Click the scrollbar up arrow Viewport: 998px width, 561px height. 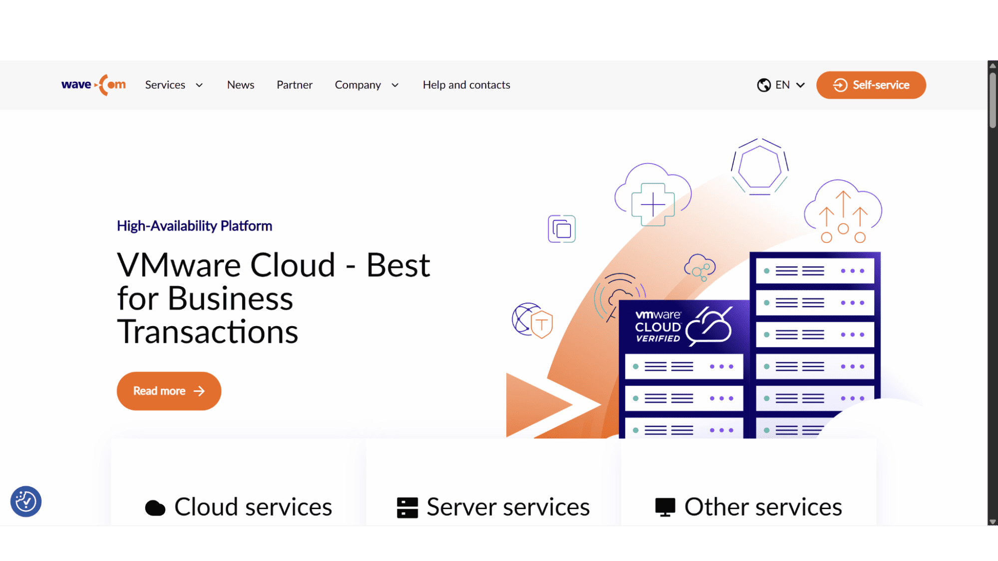(993, 65)
